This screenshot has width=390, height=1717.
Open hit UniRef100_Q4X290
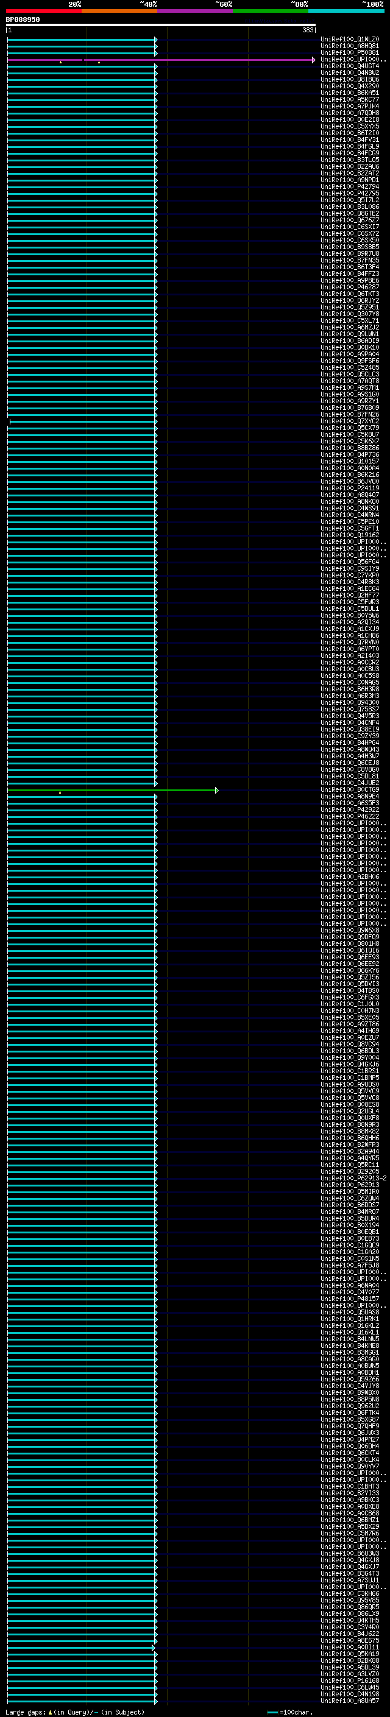tap(350, 86)
